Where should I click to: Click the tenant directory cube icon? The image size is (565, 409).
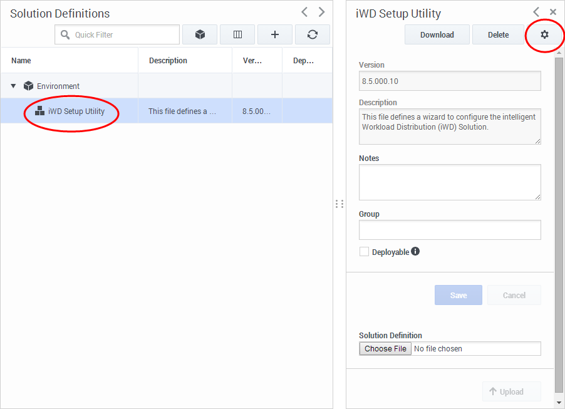click(x=200, y=34)
